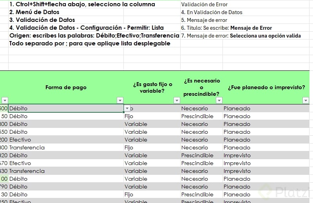
Task: Open the Forma de pago filter dropdown
Action: click(x=120, y=101)
